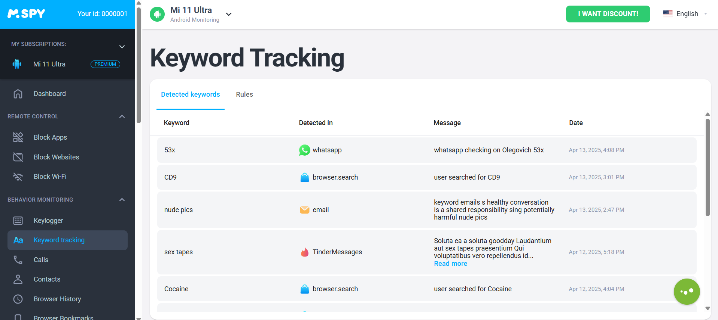The image size is (718, 320).
Task: Click the email envelope icon in nude pics row
Action: tap(305, 210)
